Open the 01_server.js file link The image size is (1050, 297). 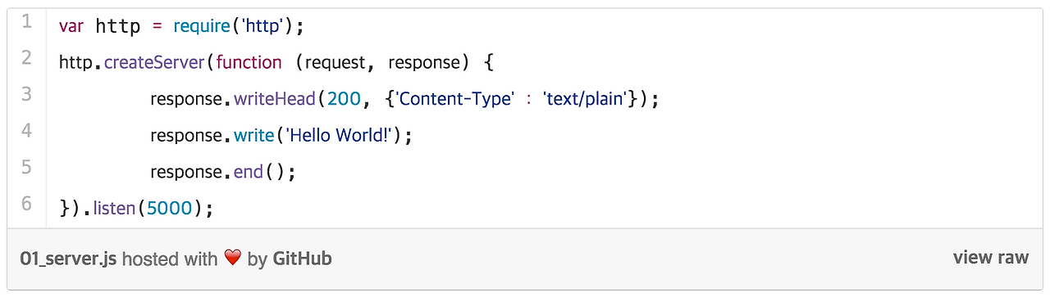tap(69, 259)
